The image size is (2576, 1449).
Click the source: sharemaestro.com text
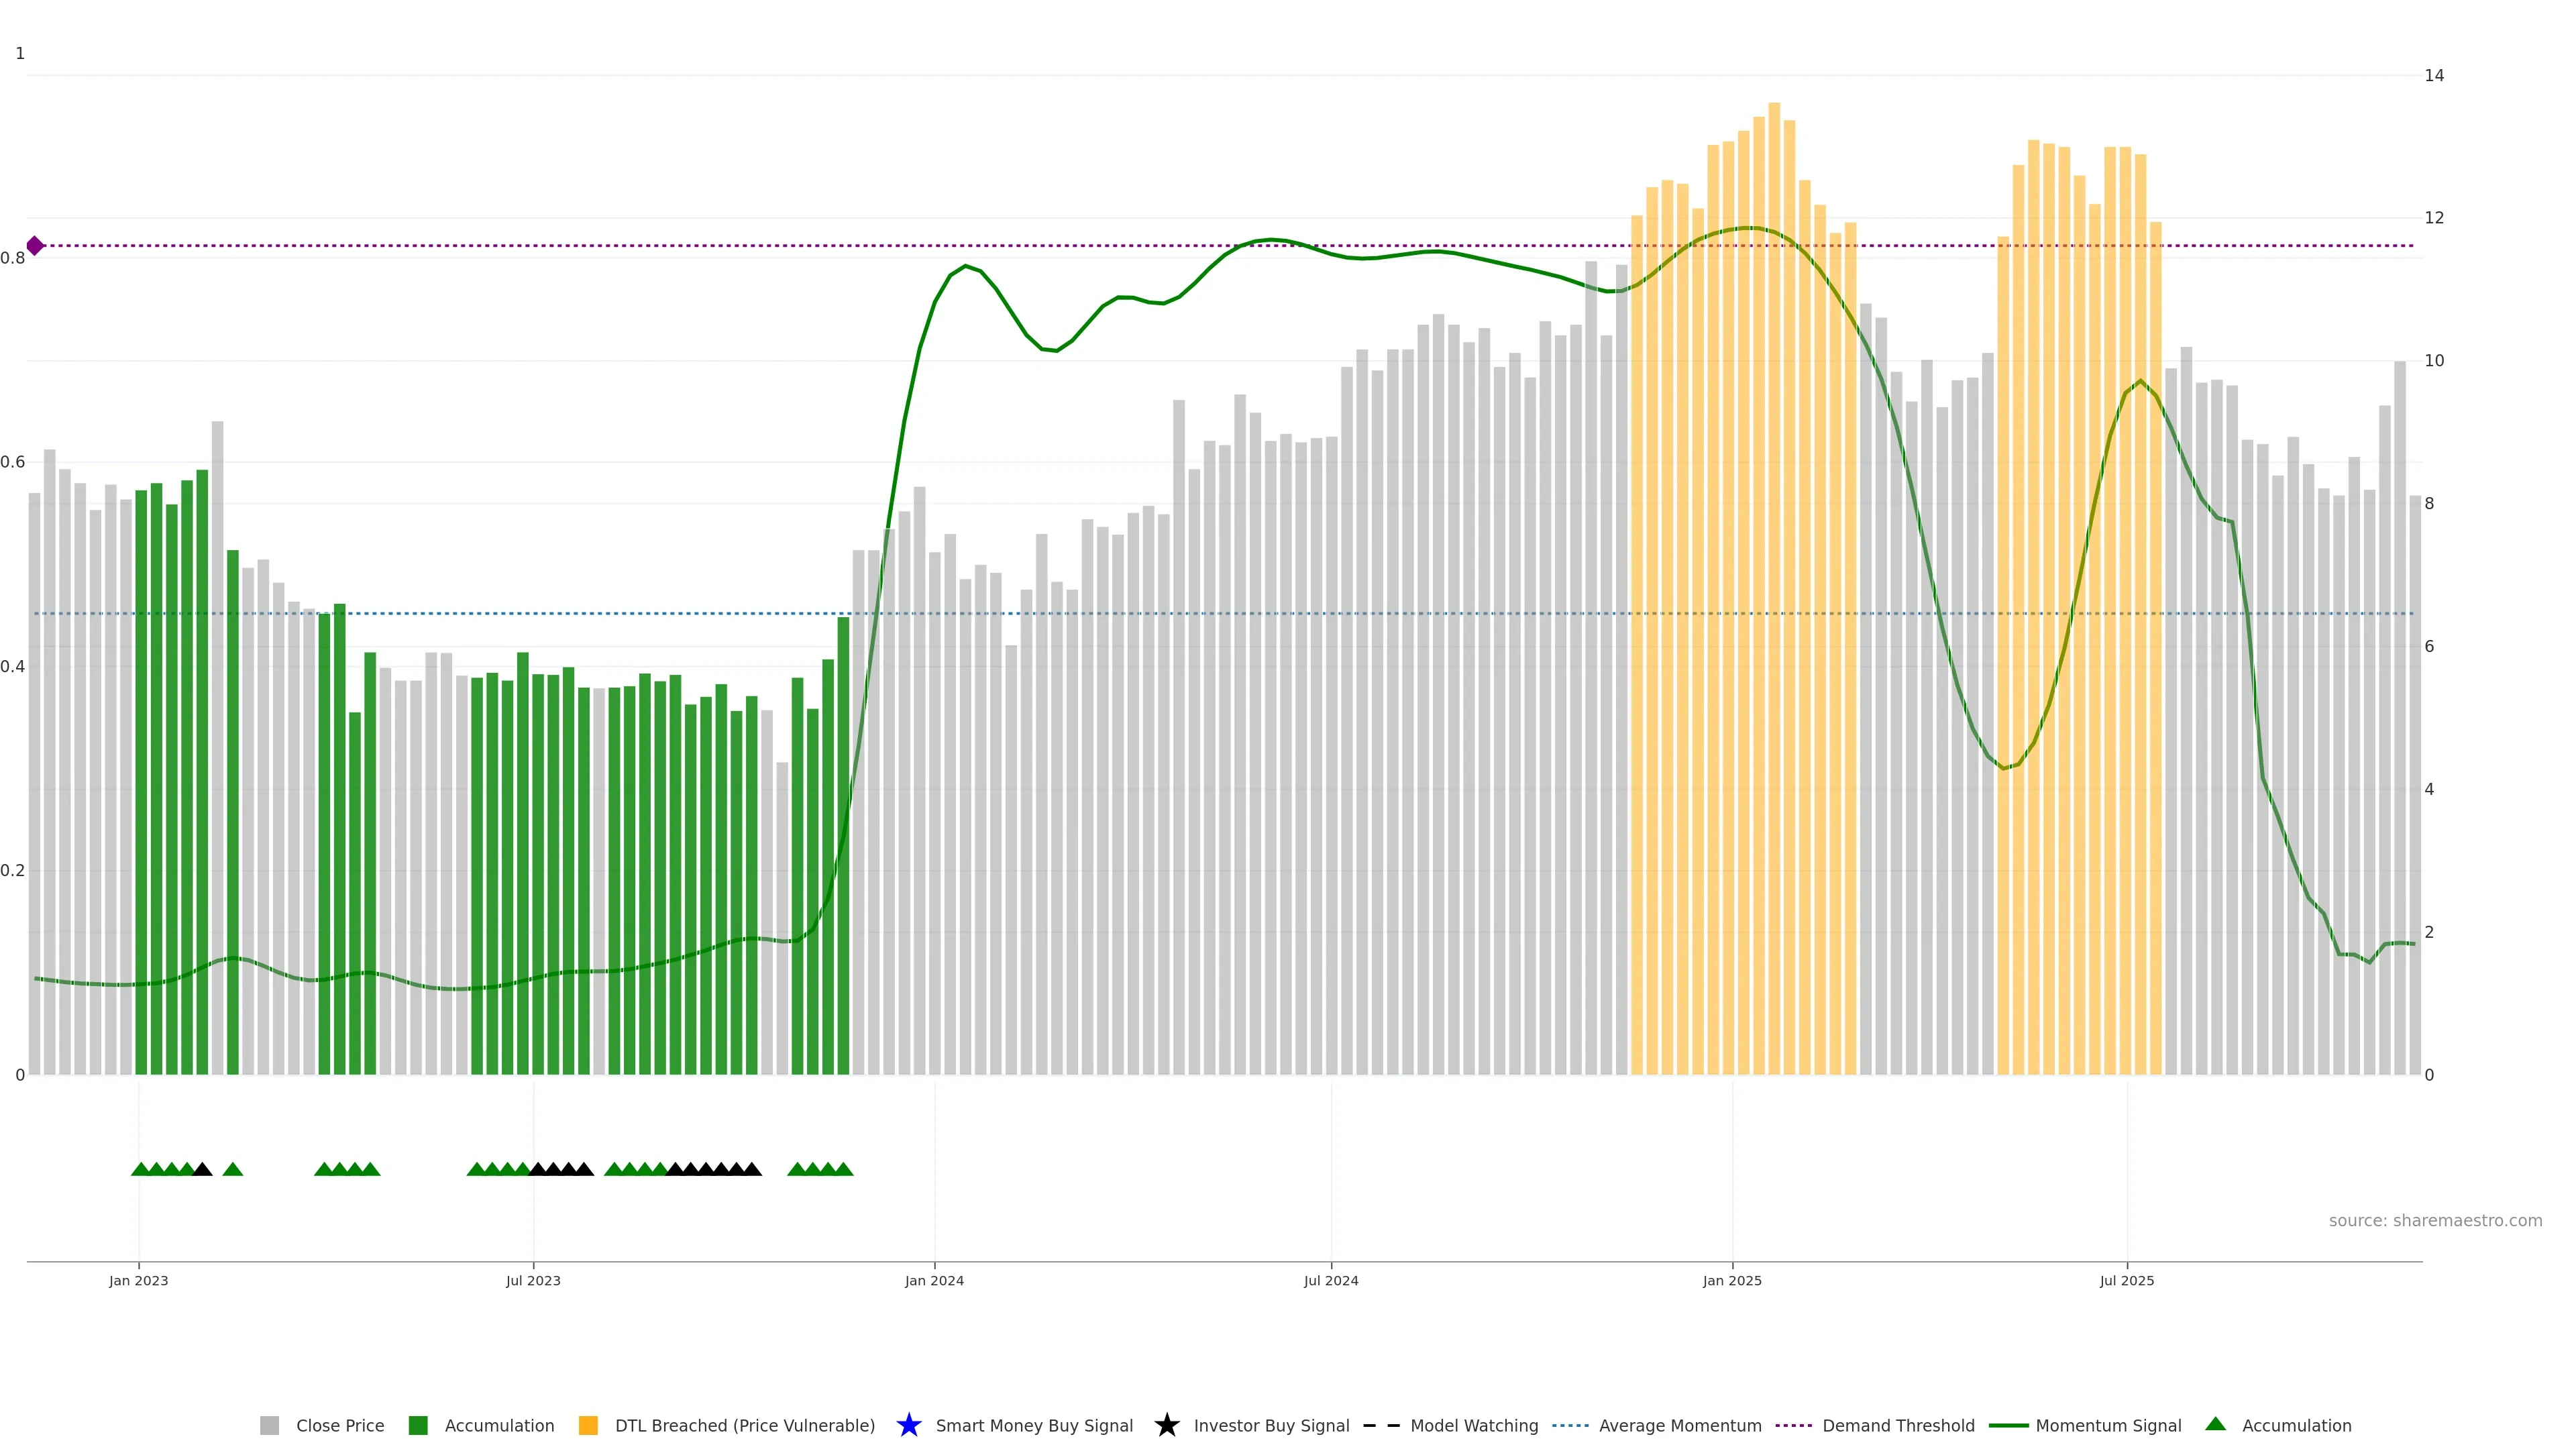point(2435,1221)
